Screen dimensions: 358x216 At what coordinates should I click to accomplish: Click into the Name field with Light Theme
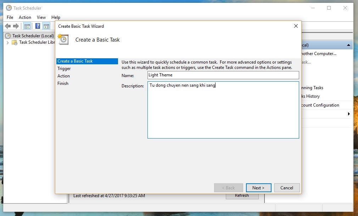tap(223, 75)
